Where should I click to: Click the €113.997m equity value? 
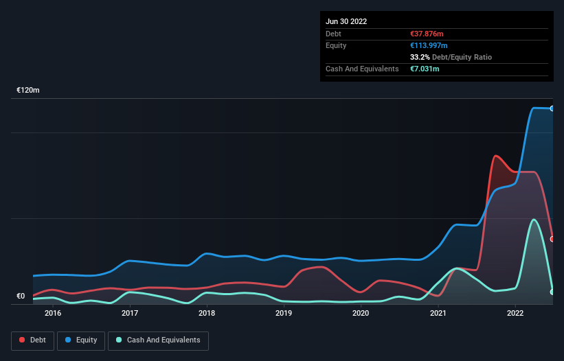click(x=429, y=45)
